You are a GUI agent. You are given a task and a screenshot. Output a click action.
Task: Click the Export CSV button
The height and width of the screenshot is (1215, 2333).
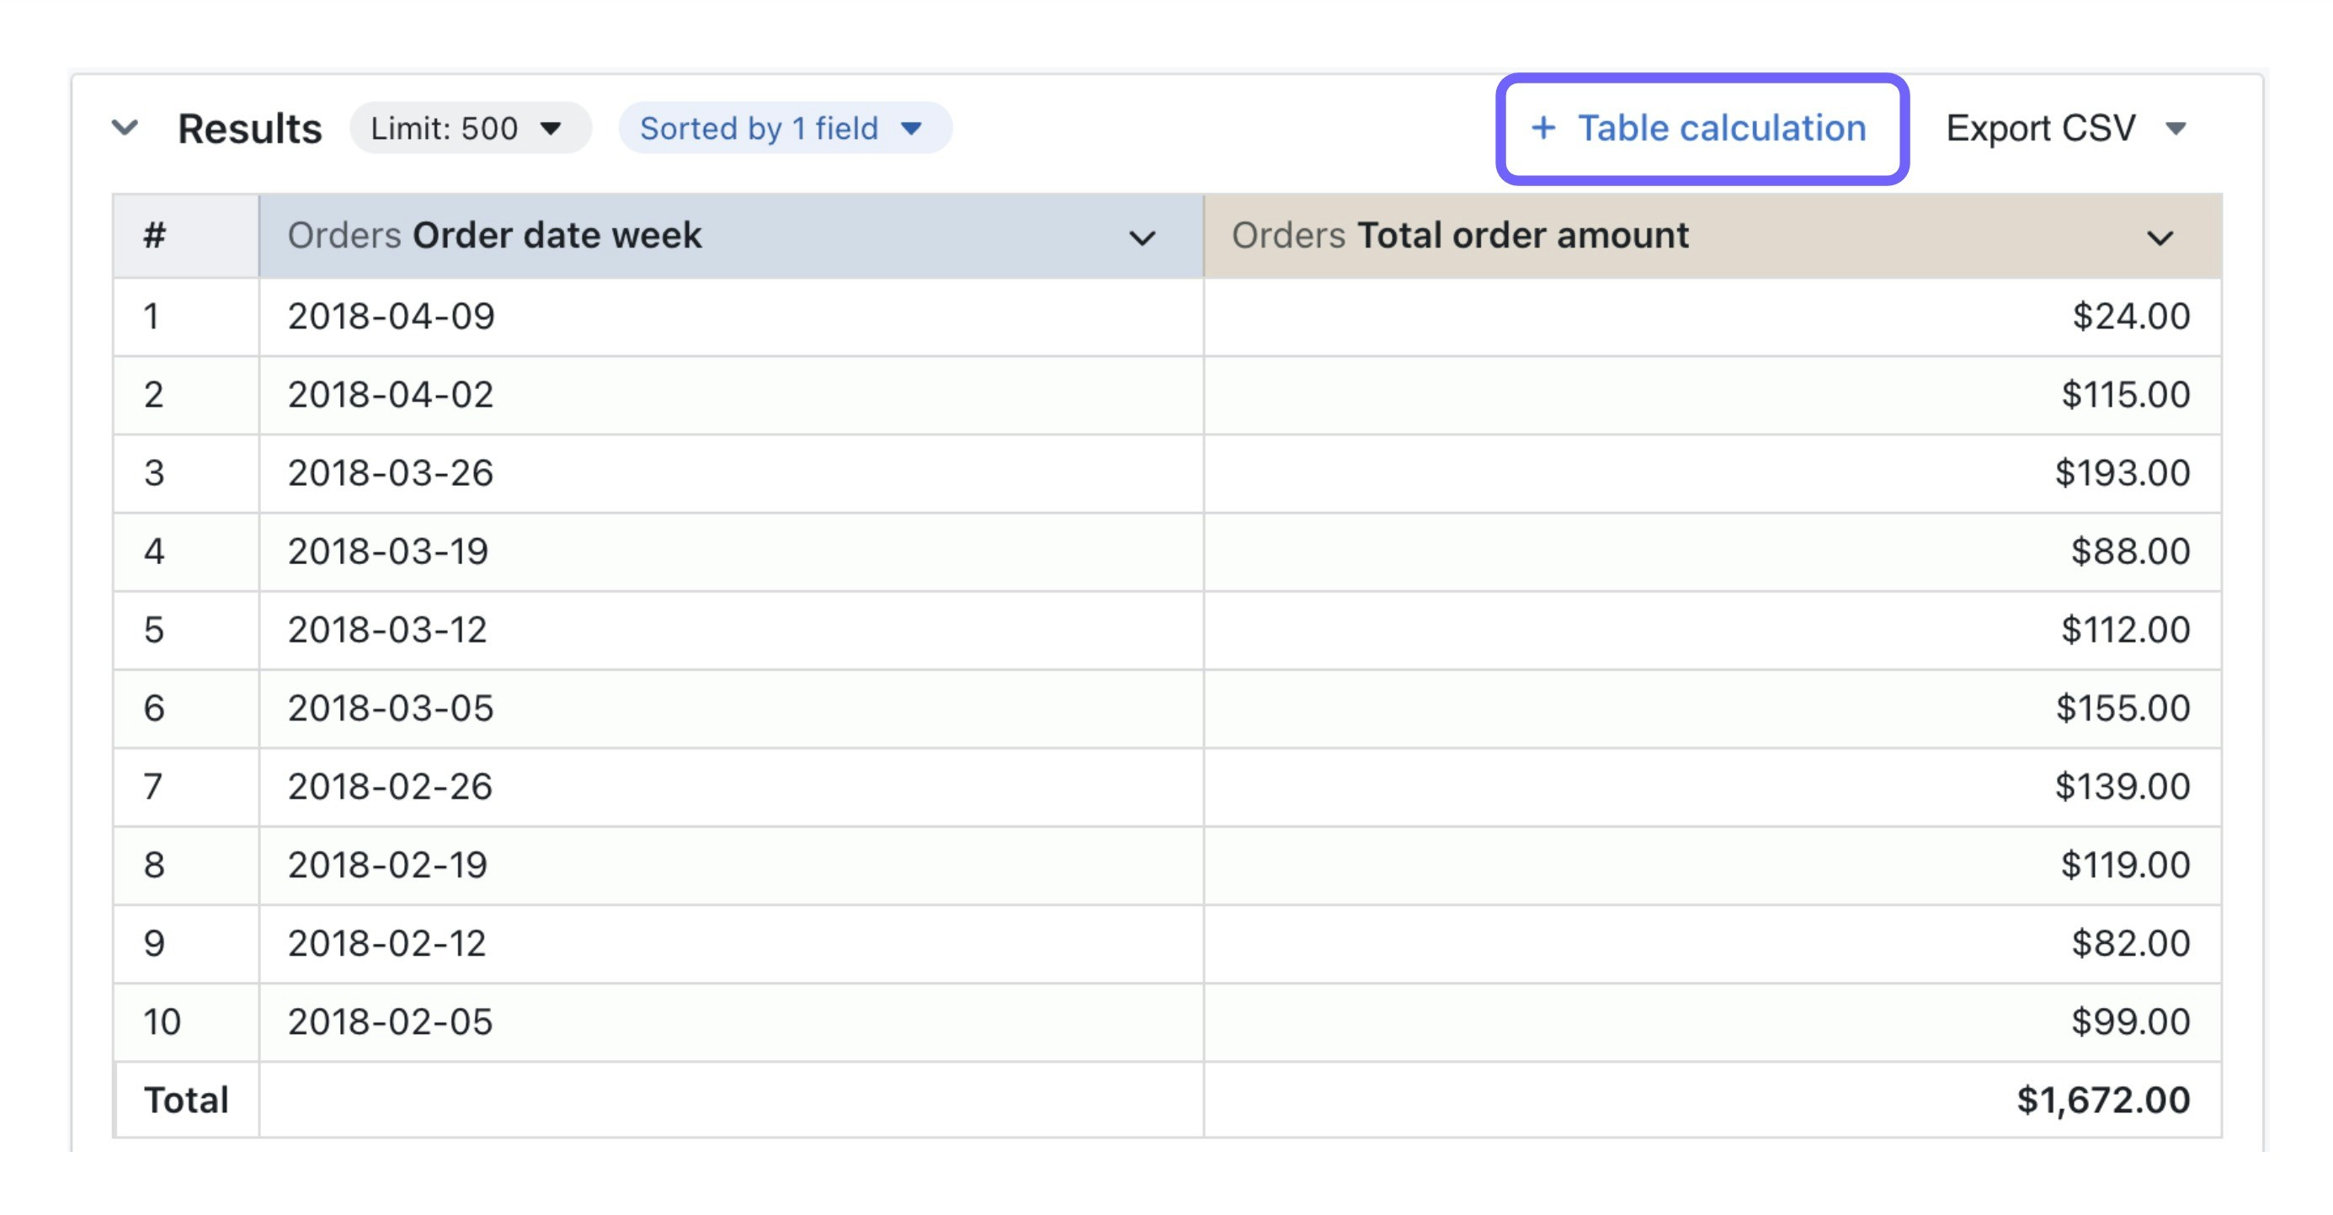(2041, 128)
